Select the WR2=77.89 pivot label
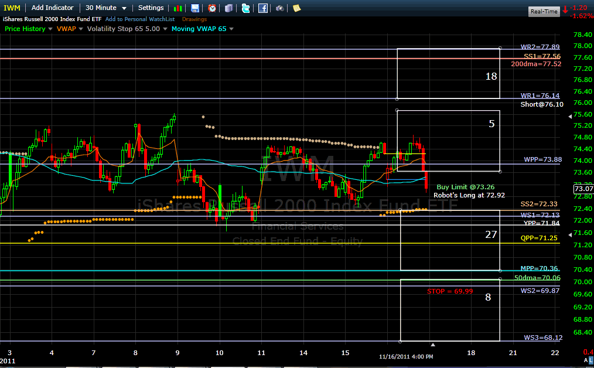 click(540, 47)
